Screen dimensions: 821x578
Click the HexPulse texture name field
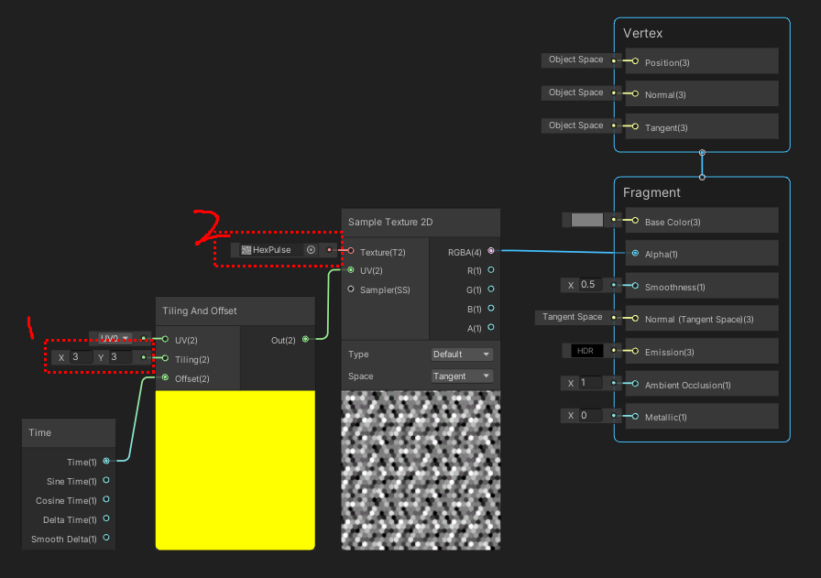point(272,250)
